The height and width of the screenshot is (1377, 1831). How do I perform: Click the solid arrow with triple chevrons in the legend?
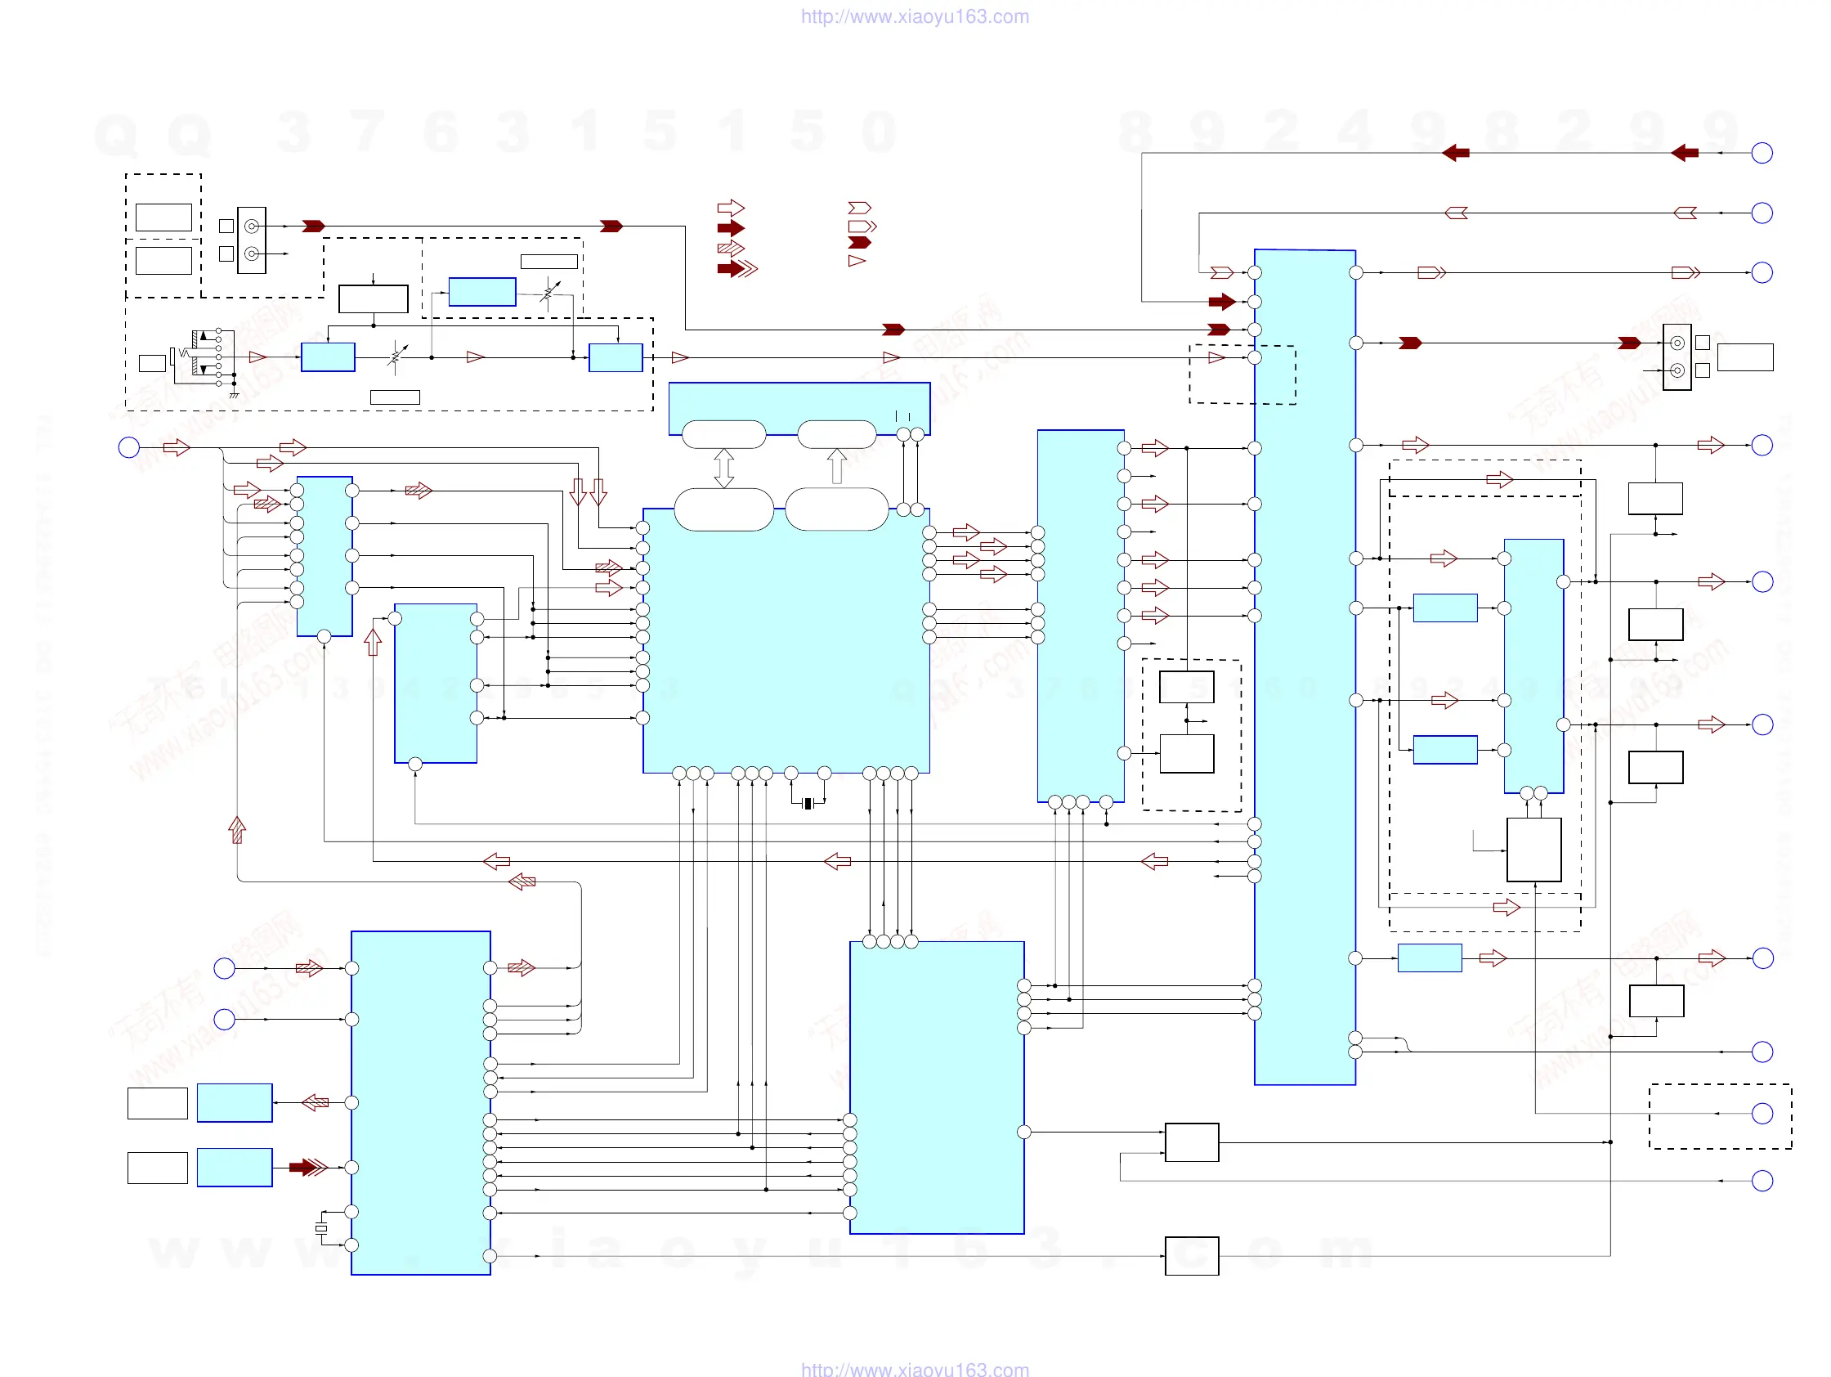(x=736, y=268)
